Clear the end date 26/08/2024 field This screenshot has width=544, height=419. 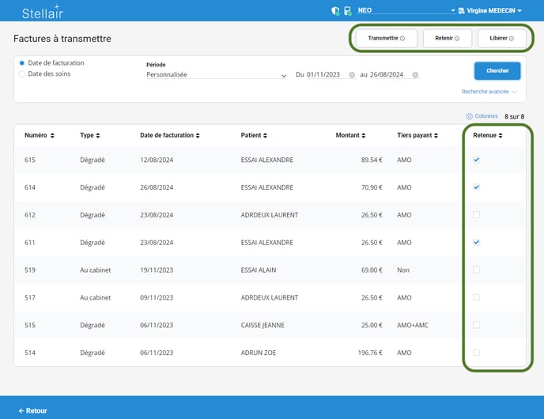pyautogui.click(x=415, y=75)
